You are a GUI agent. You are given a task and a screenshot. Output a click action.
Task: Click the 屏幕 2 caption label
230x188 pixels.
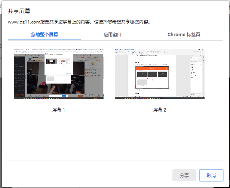click(x=160, y=110)
